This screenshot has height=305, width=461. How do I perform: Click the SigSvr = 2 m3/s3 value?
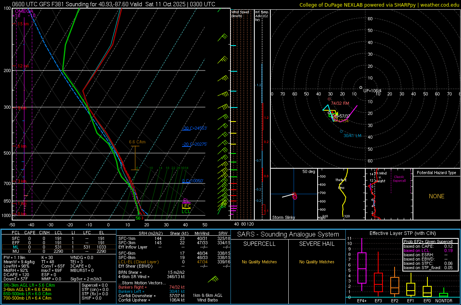coord(86,279)
